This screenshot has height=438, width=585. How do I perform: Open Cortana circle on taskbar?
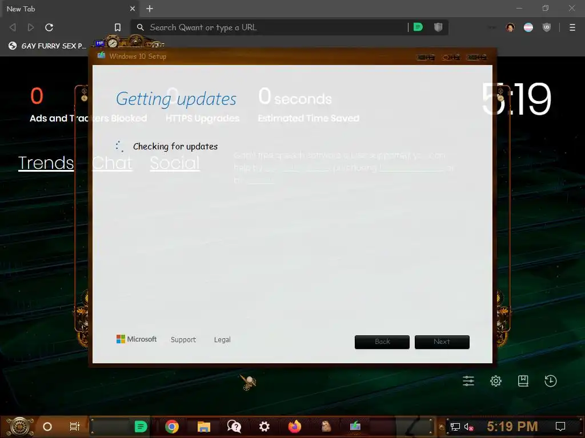47,427
